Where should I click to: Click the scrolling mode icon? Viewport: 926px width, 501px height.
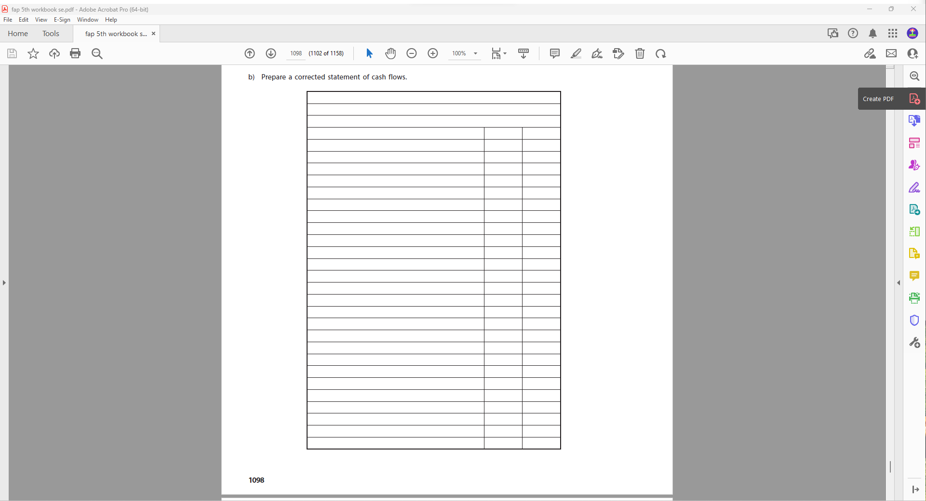pos(523,53)
